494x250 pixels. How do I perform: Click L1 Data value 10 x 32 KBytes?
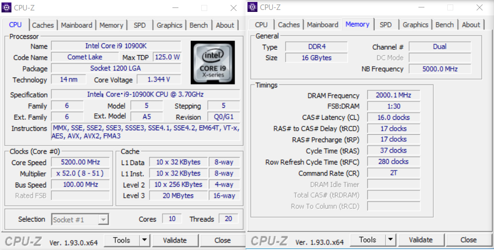click(178, 162)
